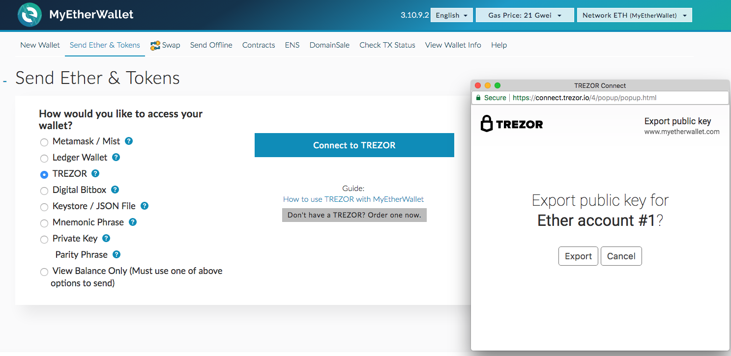Open help icon next to Keystore / JSON File

[x=145, y=206]
